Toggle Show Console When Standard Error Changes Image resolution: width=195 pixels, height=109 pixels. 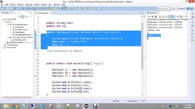pyautogui.click(x=173, y=17)
